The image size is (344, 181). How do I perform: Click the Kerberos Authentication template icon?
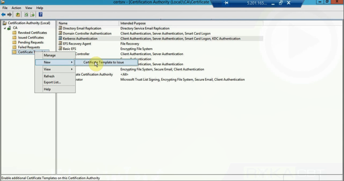click(60, 38)
